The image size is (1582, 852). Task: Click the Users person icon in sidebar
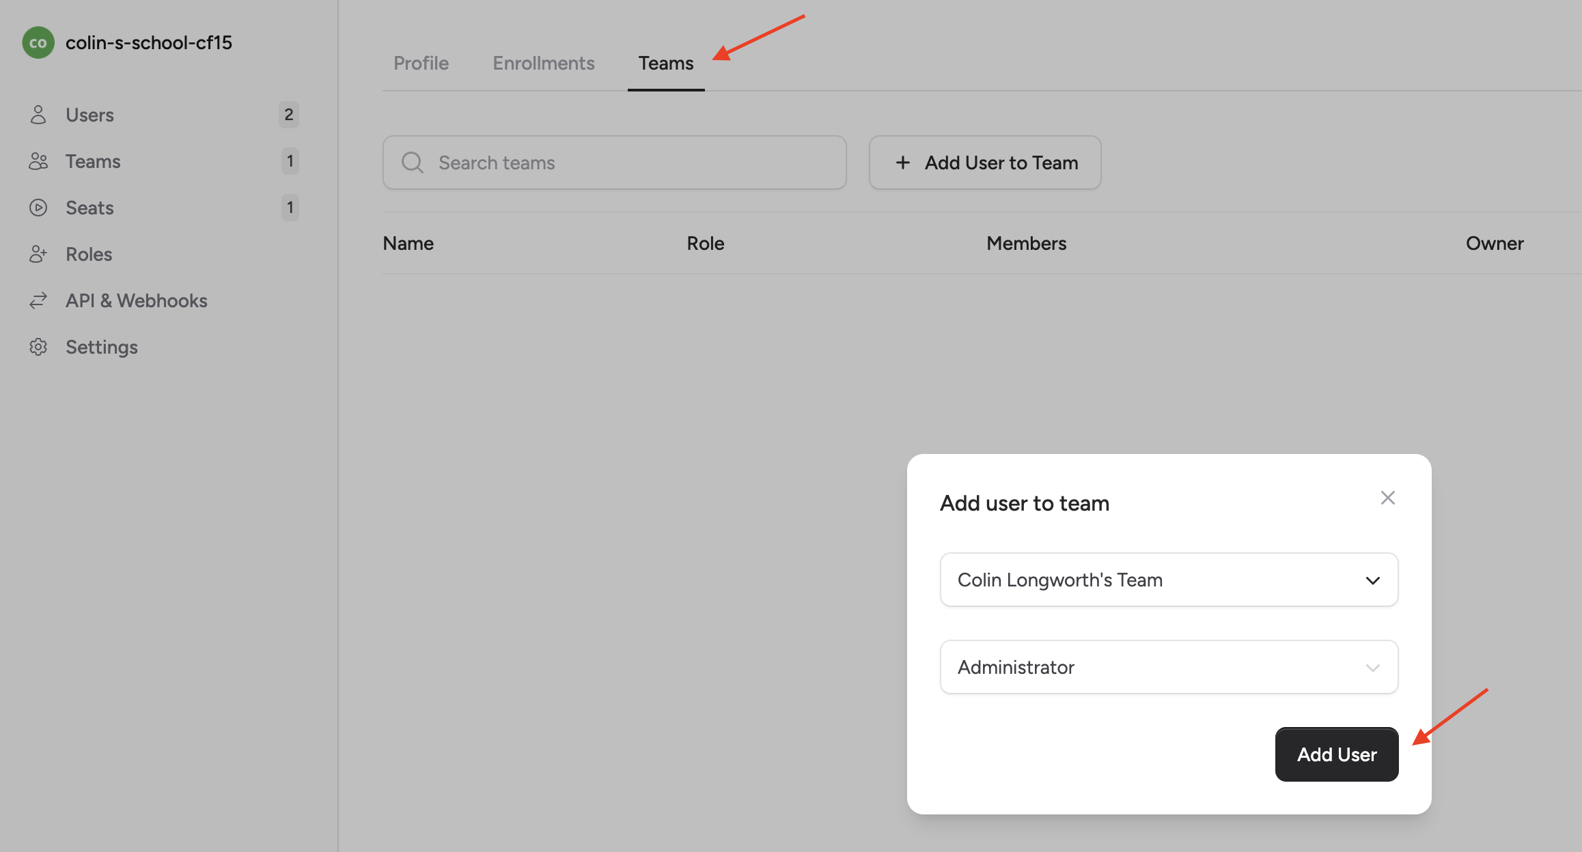click(38, 115)
